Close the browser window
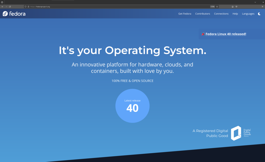 [x=263, y=2]
